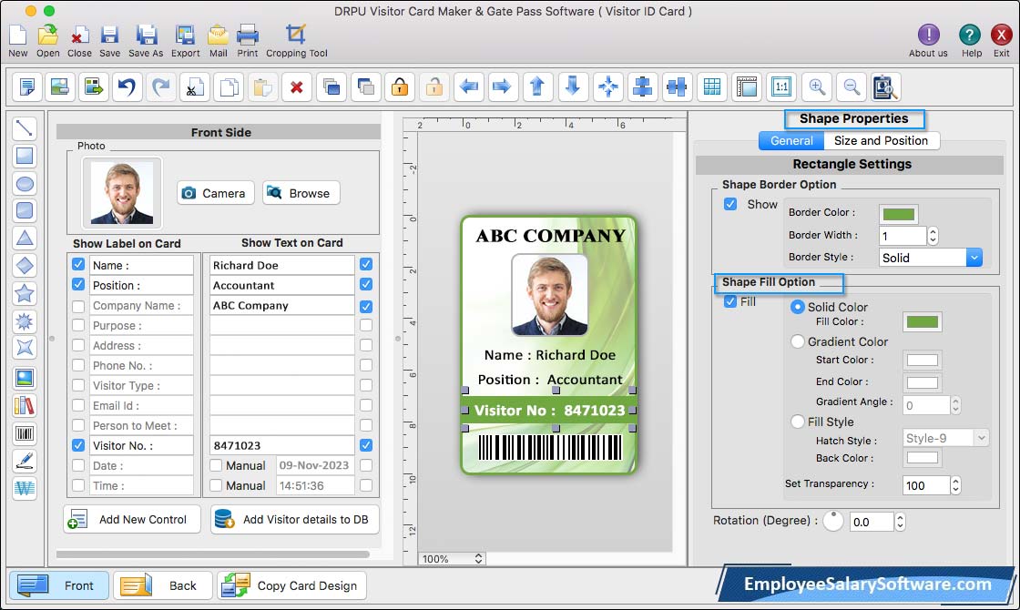Click the Gradient Angle stepper arrows
This screenshot has width=1020, height=610.
(x=955, y=405)
